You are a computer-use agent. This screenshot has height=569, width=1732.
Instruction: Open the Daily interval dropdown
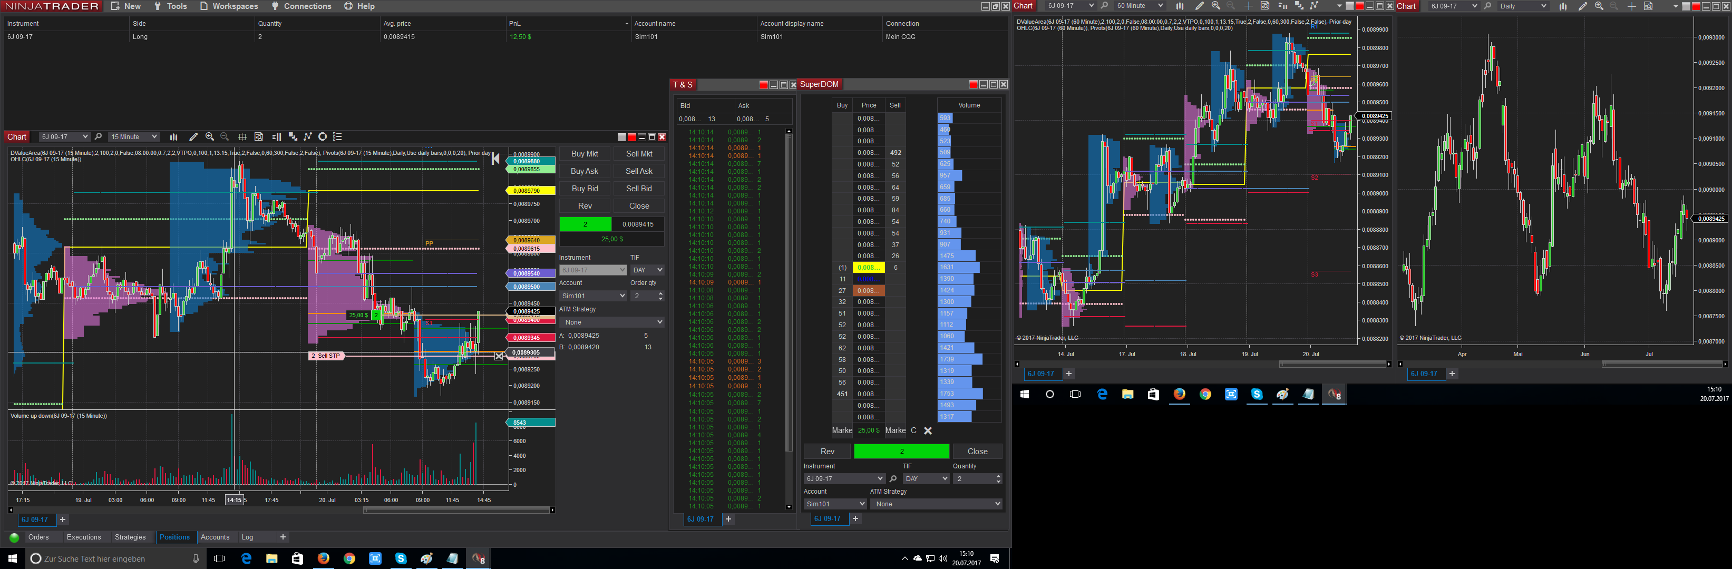point(1523,6)
